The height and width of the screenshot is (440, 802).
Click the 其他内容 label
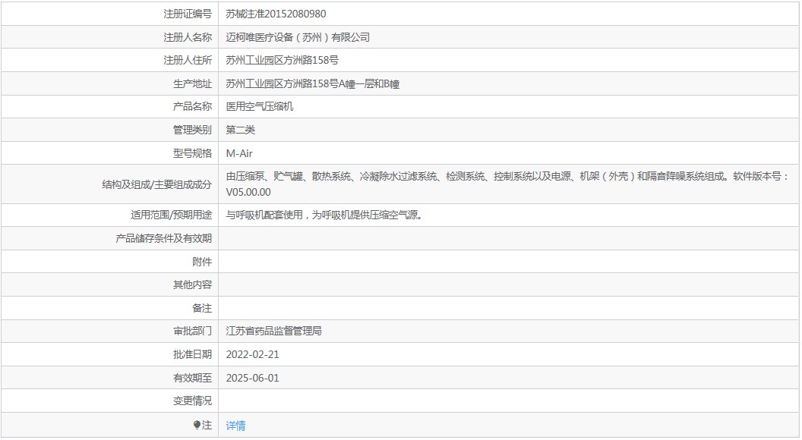[x=192, y=284]
